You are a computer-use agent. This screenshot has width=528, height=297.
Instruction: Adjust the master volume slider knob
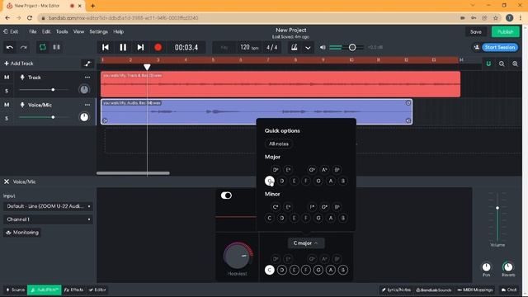352,48
